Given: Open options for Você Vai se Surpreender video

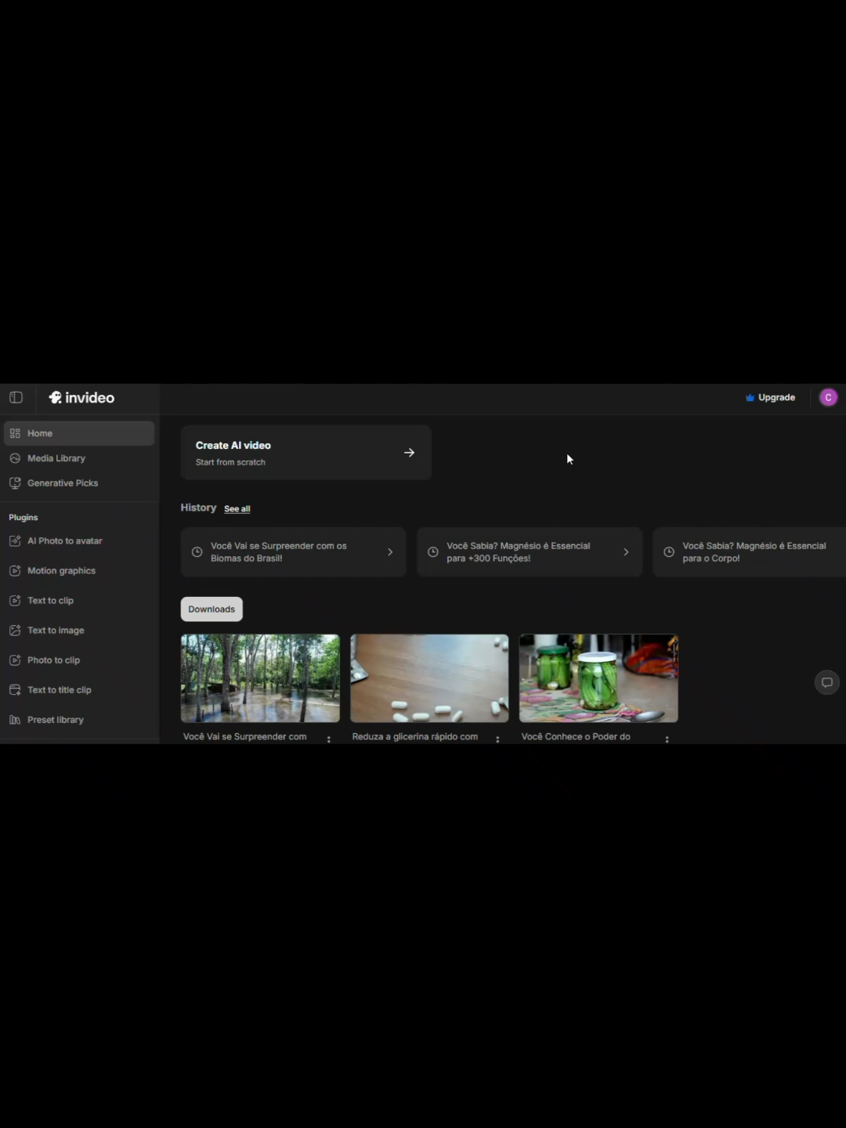Looking at the screenshot, I should [329, 739].
